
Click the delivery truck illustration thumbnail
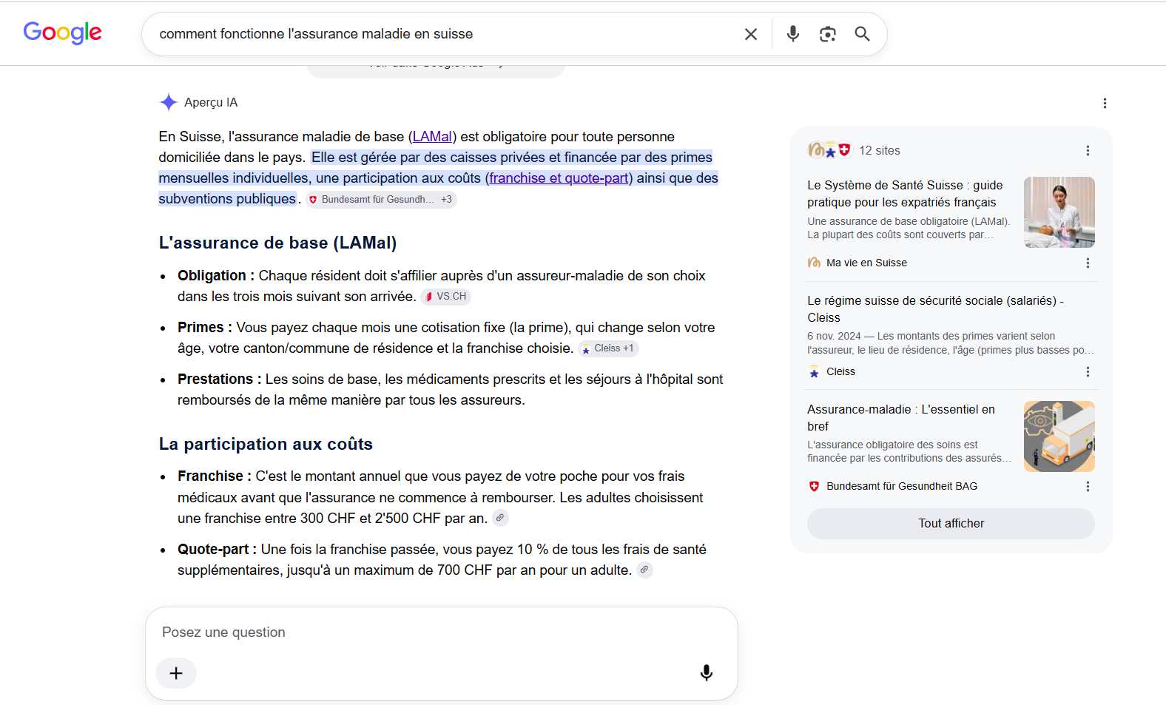[1059, 436]
